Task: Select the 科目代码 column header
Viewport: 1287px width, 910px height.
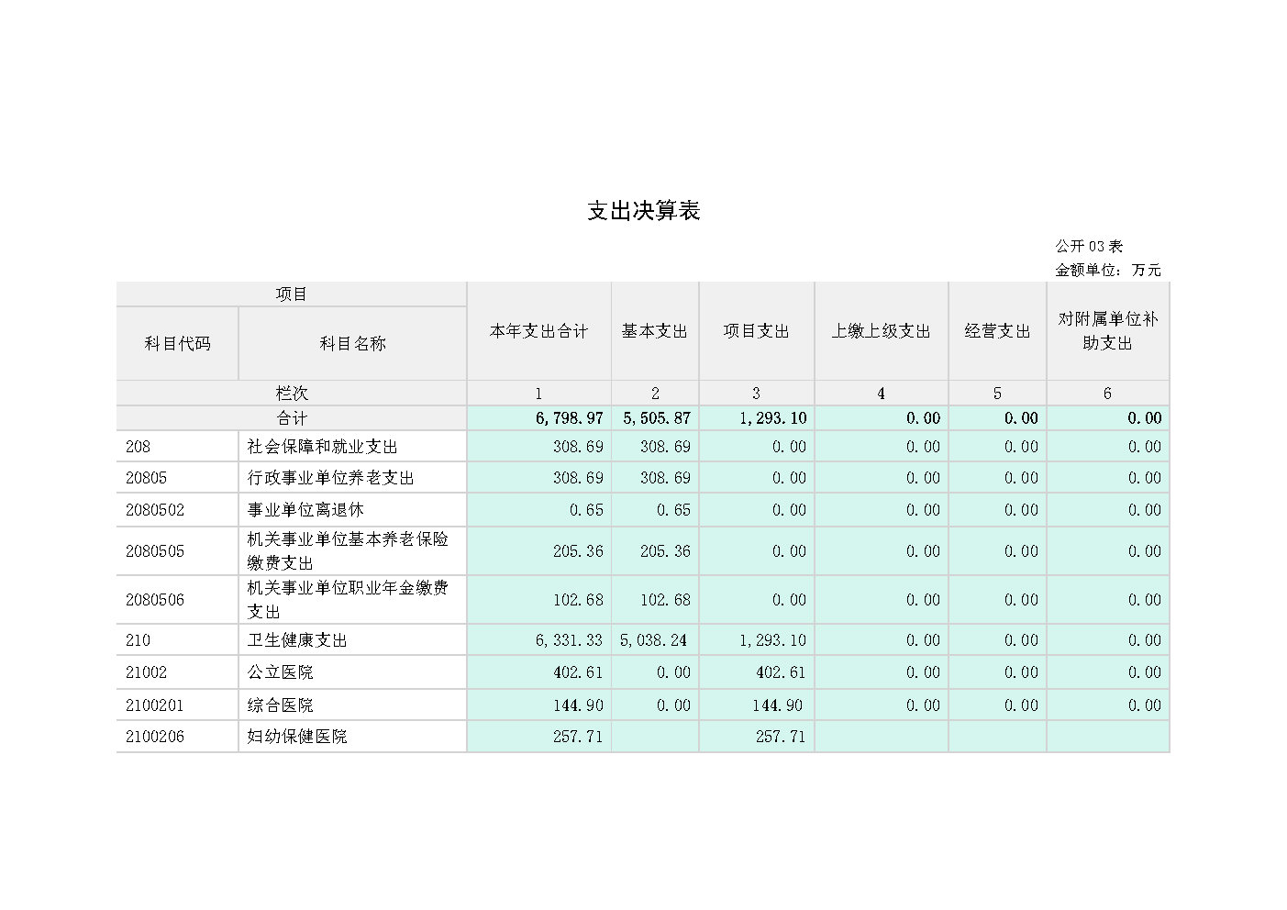Action: 177,343
